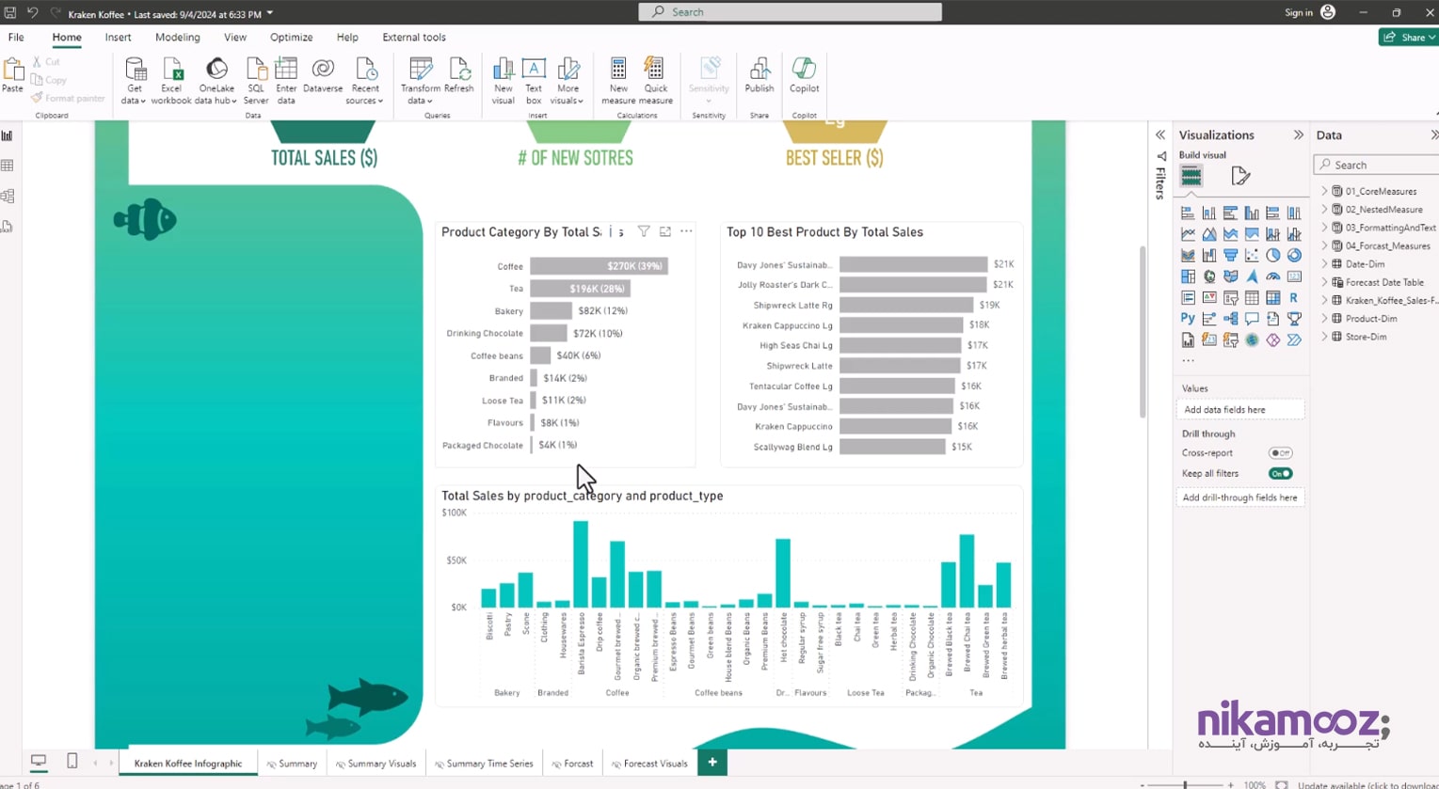The height and width of the screenshot is (789, 1439).
Task: Select the Funnel visualization
Action: (1230, 255)
